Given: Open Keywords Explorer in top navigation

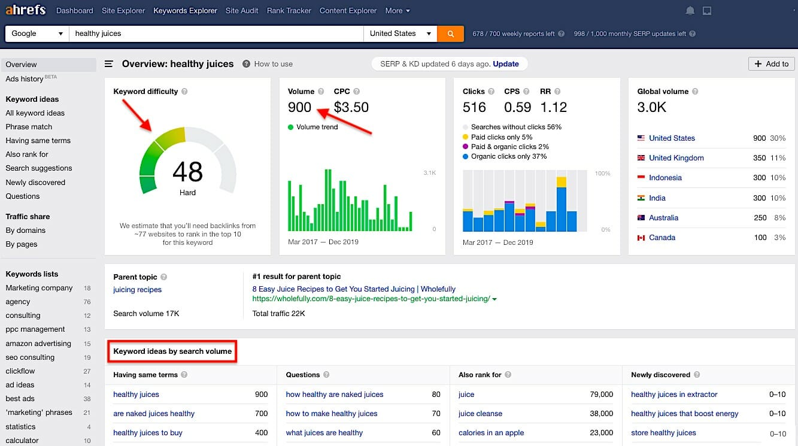Looking at the screenshot, I should click(185, 11).
